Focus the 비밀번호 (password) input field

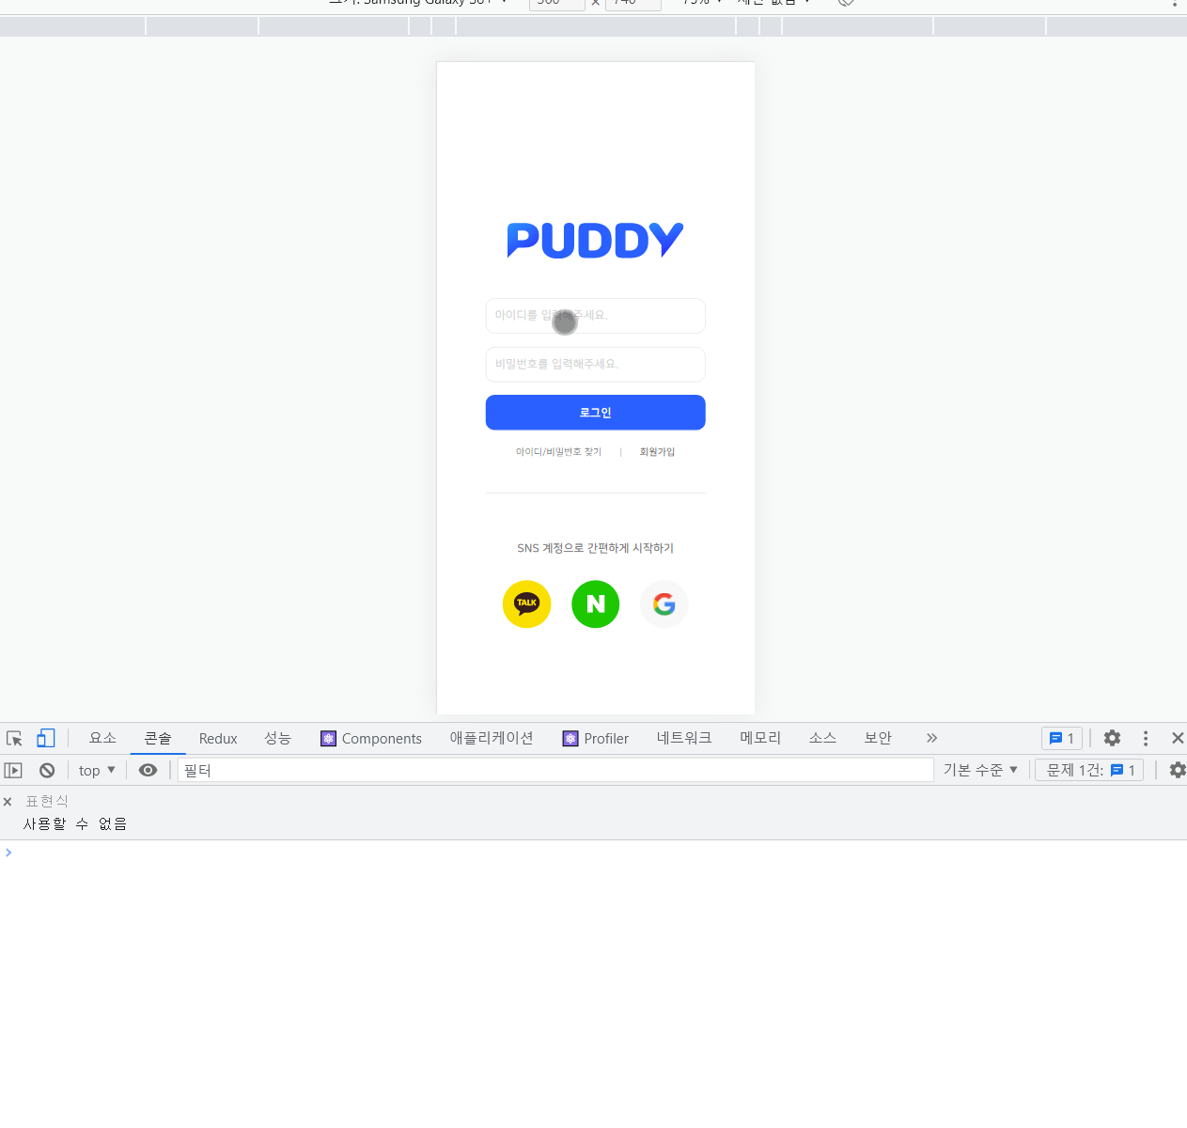(x=595, y=365)
